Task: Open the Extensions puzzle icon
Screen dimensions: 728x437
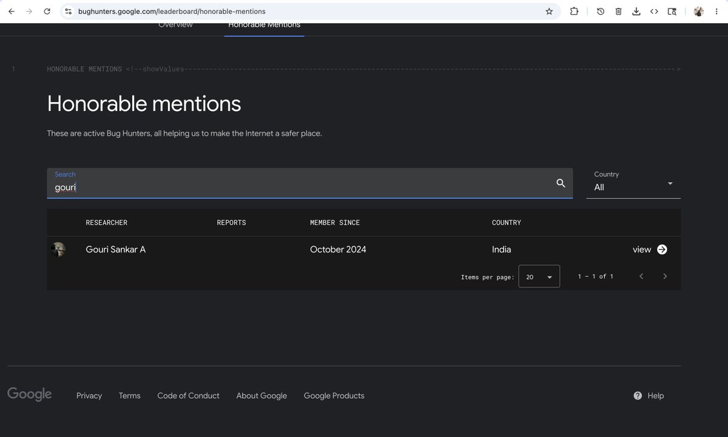Action: [x=574, y=12]
